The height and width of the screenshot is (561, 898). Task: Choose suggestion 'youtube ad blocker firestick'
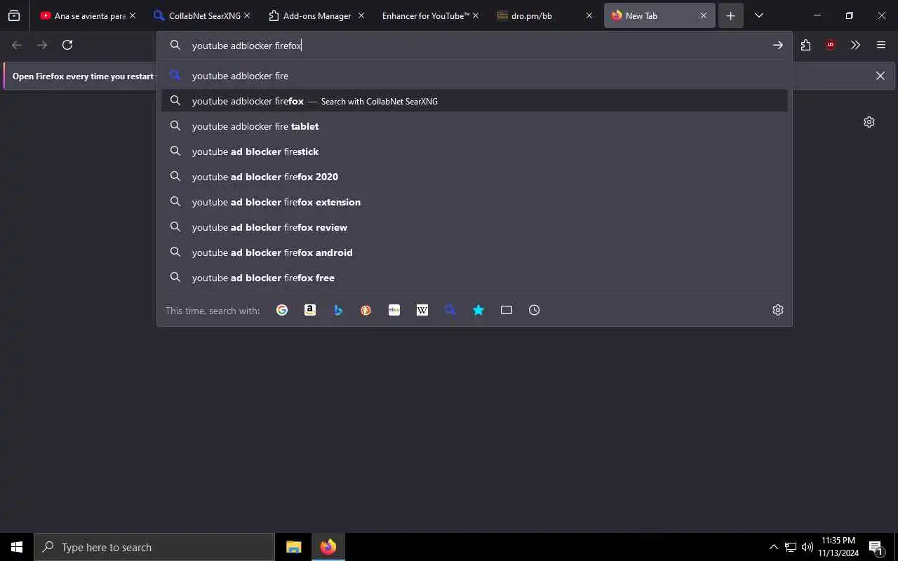coord(474,151)
